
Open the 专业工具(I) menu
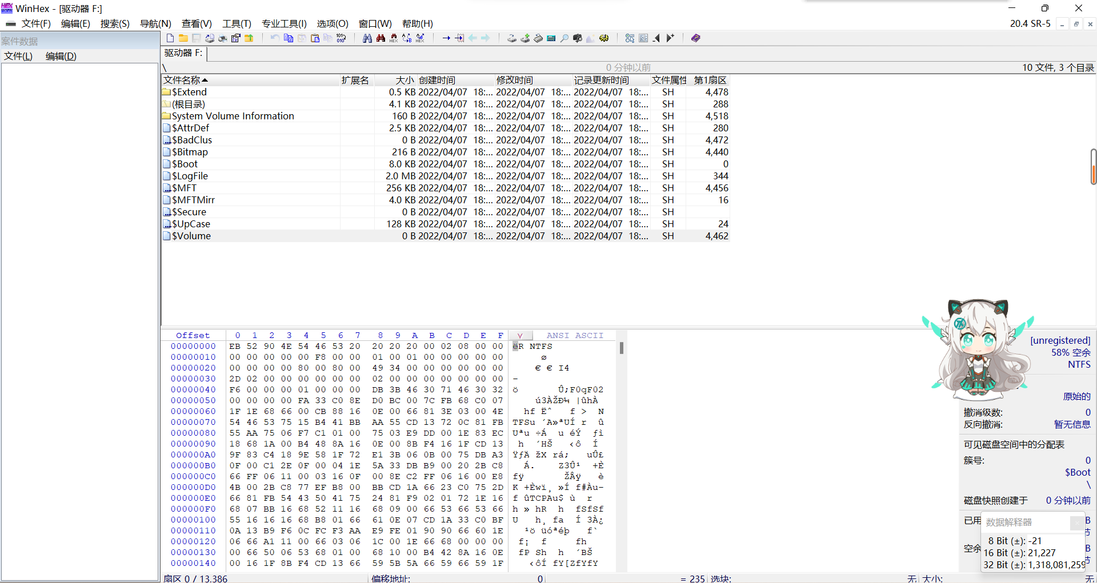[x=284, y=23]
